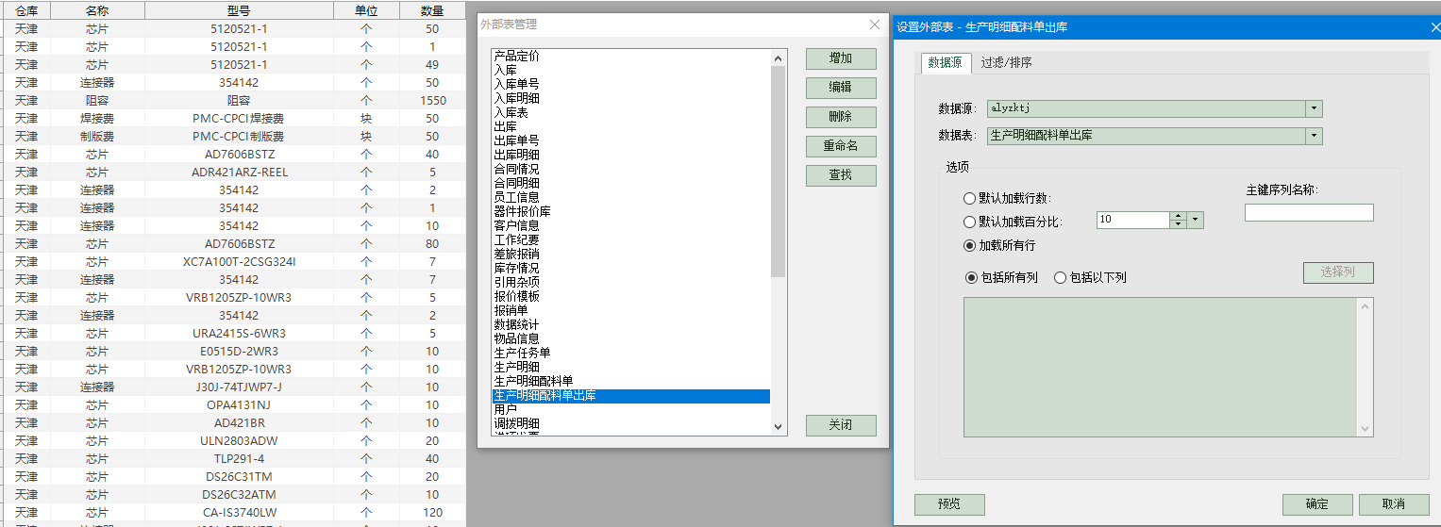Select 生产明细配料单出库 highlighted list item

[x=630, y=396]
